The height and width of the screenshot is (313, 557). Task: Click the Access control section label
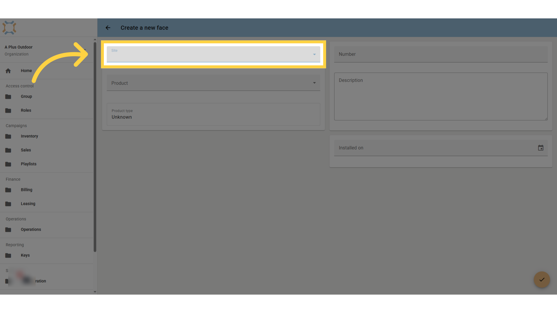point(20,86)
